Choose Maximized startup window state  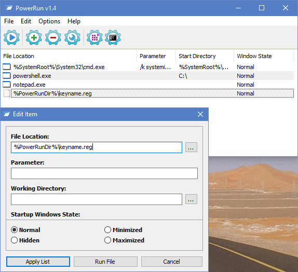point(107,240)
